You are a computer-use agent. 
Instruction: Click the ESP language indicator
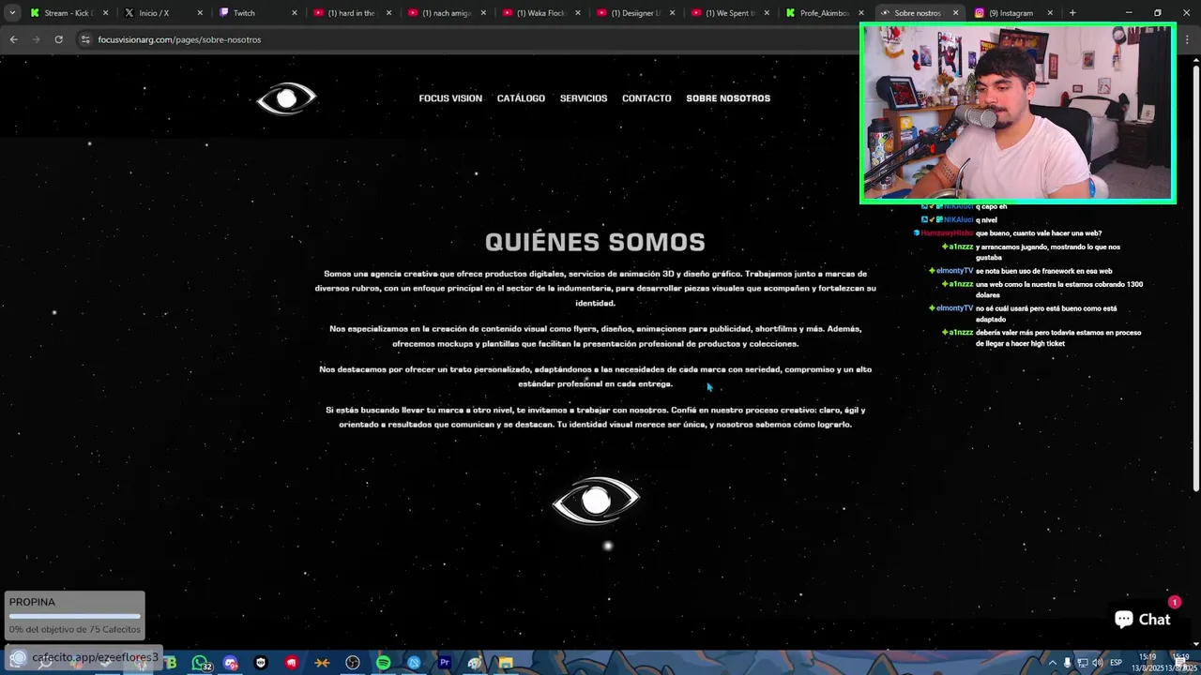tap(1116, 663)
